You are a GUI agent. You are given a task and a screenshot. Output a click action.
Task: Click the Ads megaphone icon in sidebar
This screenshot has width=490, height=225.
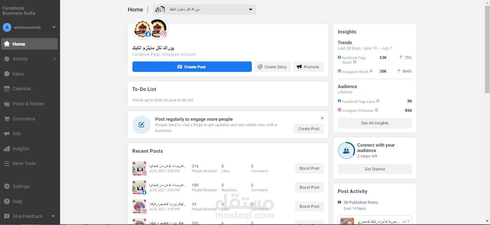click(6, 134)
